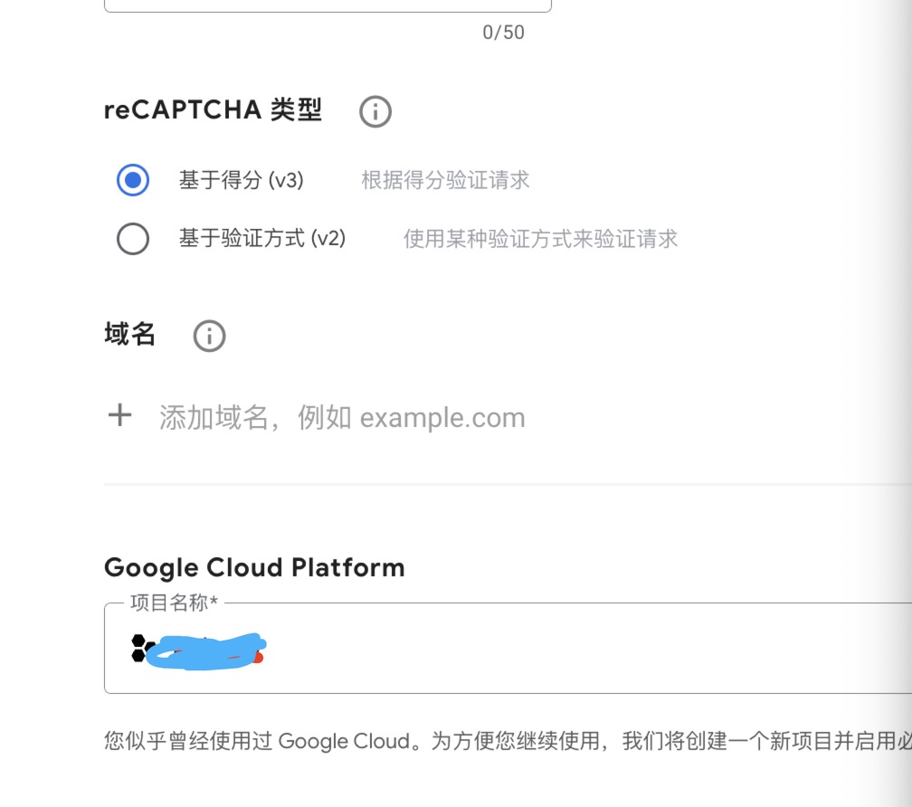Click the 基于验证方式 (v2) label text
Image resolution: width=912 pixels, height=807 pixels.
point(262,238)
